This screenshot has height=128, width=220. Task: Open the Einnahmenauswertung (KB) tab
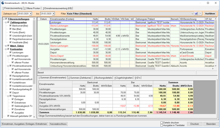(57, 8)
